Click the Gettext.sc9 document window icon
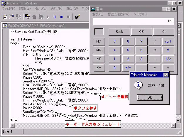Image resolution: width=184 pixels, height=137 pixels. pyautogui.click(x=5, y=26)
